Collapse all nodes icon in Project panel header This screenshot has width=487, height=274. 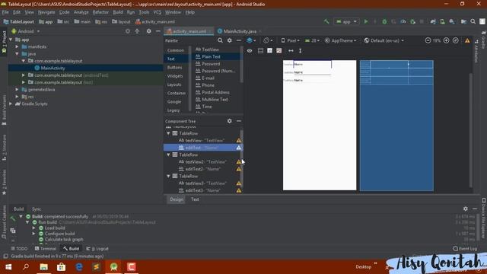[x=137, y=31]
